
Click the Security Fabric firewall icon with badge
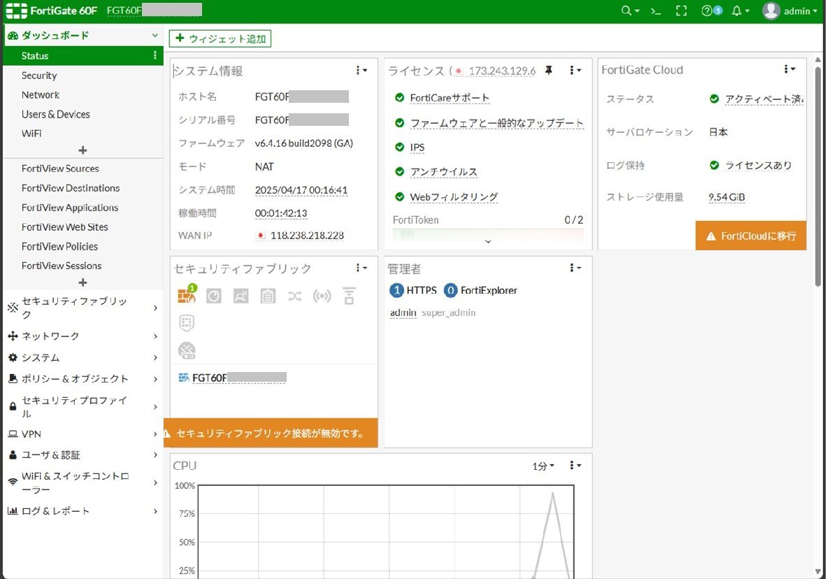click(x=187, y=296)
